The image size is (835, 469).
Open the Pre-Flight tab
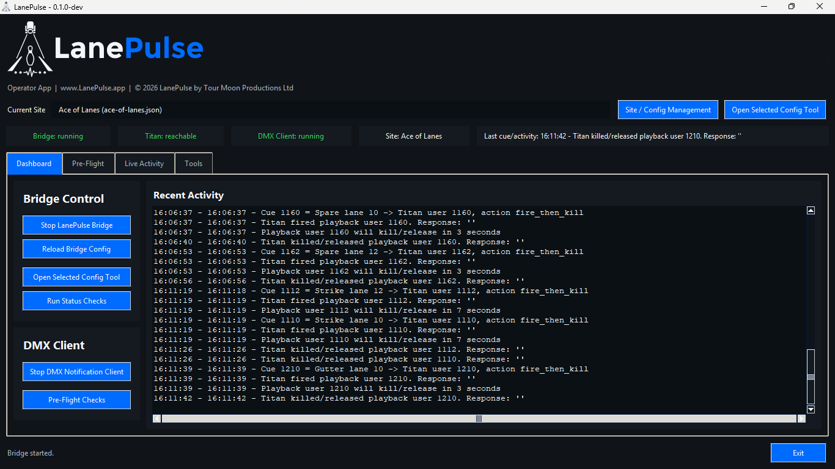[88, 164]
